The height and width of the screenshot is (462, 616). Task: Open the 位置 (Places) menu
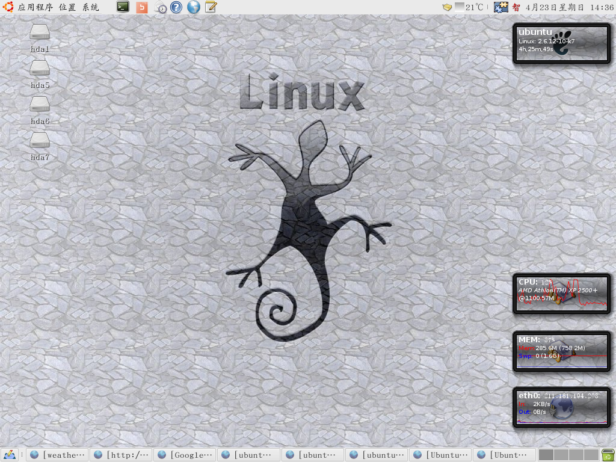67,7
